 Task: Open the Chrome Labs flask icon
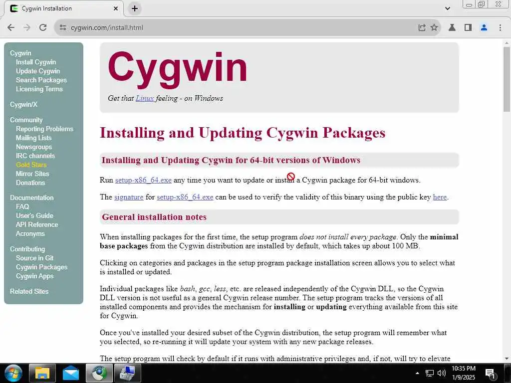[452, 28]
